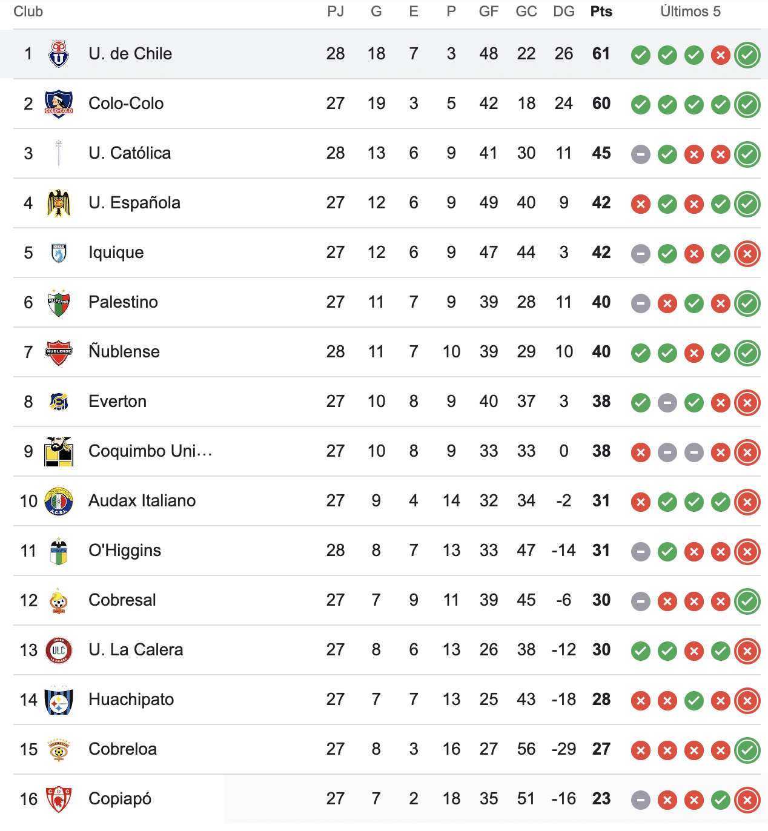Click the U. Española eagle crest

(59, 203)
